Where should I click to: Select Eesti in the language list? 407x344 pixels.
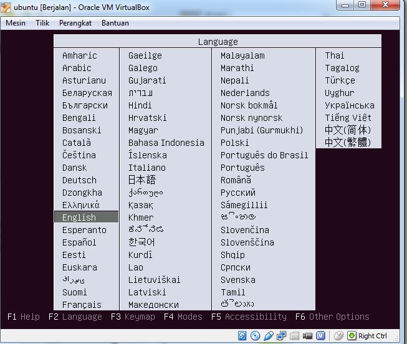[74, 255]
